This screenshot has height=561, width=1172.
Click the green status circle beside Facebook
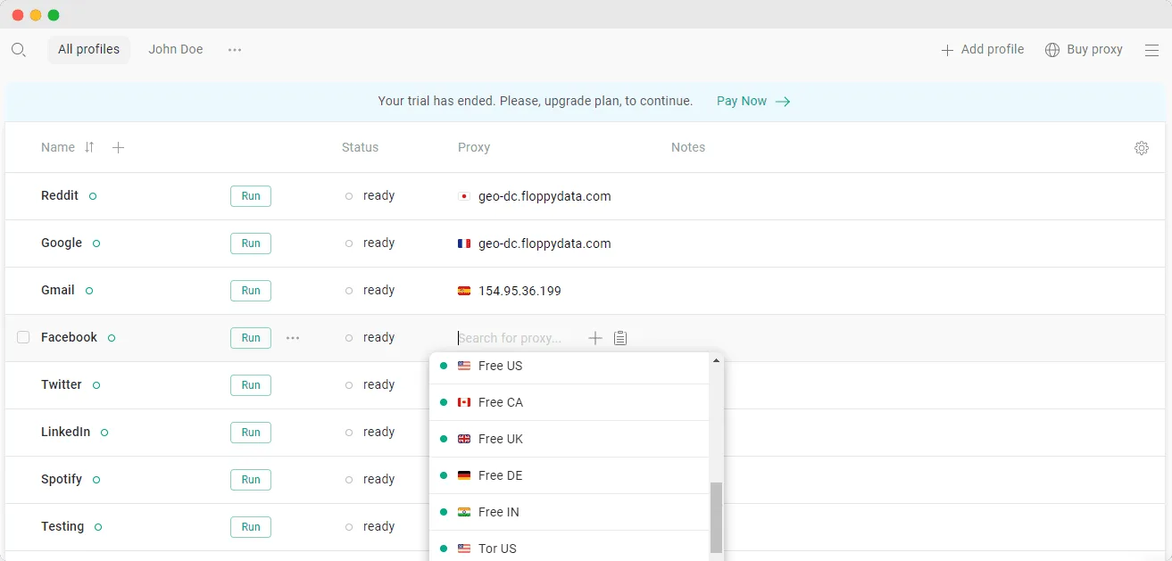coord(112,338)
